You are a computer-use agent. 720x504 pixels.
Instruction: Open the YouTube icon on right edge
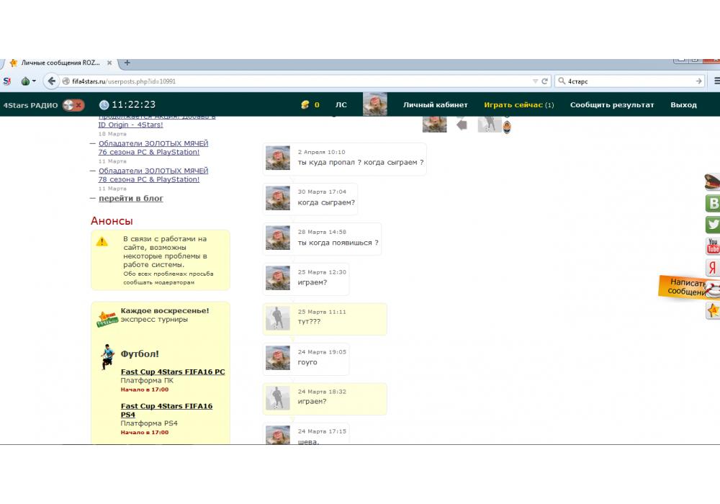point(713,246)
